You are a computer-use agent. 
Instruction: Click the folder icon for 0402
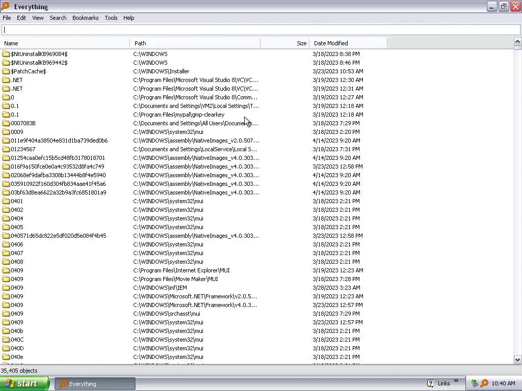coord(6,209)
